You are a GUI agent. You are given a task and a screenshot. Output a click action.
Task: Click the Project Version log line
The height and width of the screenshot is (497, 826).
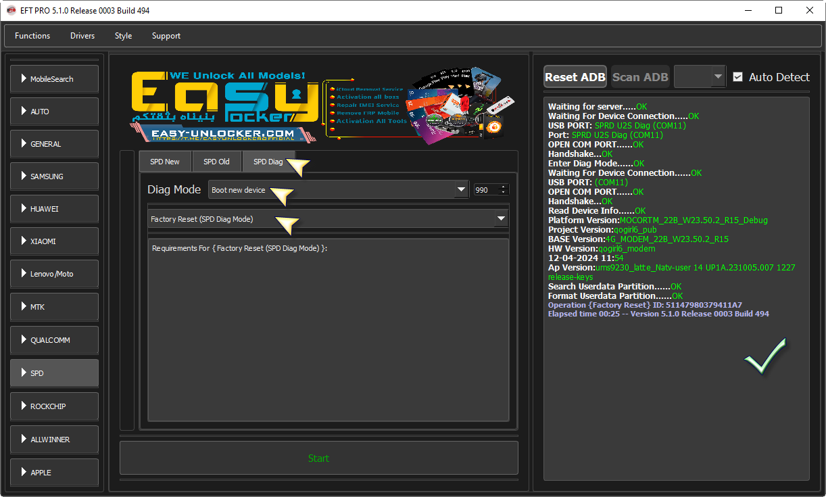click(602, 230)
